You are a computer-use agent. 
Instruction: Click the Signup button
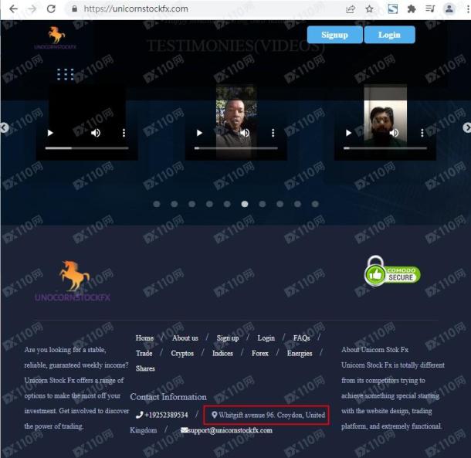334,35
